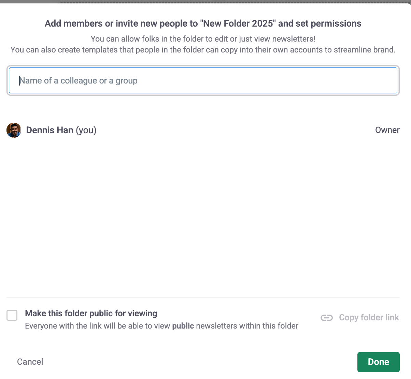Click the "New Folder 2025" dialog title

pyautogui.click(x=203, y=24)
